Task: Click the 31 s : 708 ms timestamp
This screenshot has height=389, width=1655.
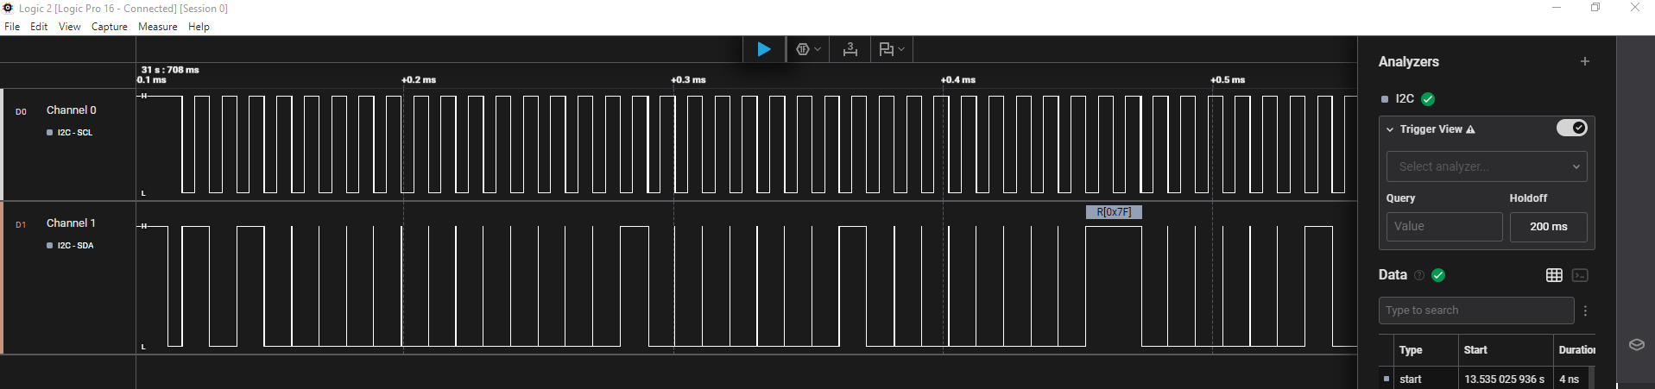Action: click(x=170, y=70)
